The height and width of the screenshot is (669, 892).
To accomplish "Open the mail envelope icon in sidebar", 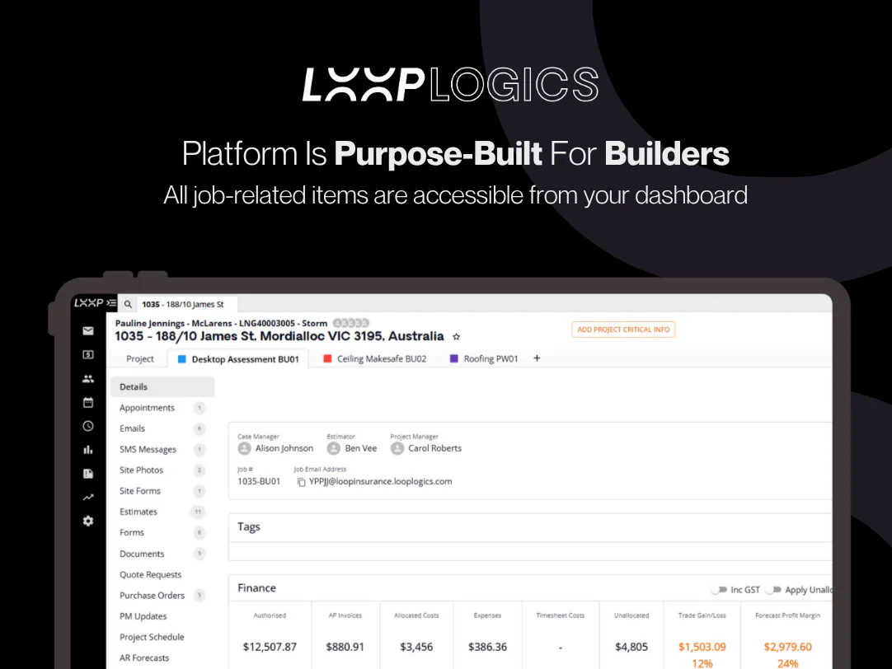I will tap(88, 331).
